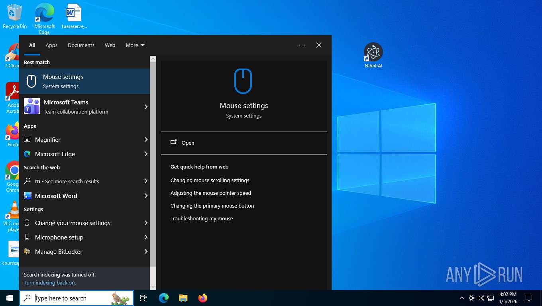Open Recycle Bin desktop icon

point(15,17)
